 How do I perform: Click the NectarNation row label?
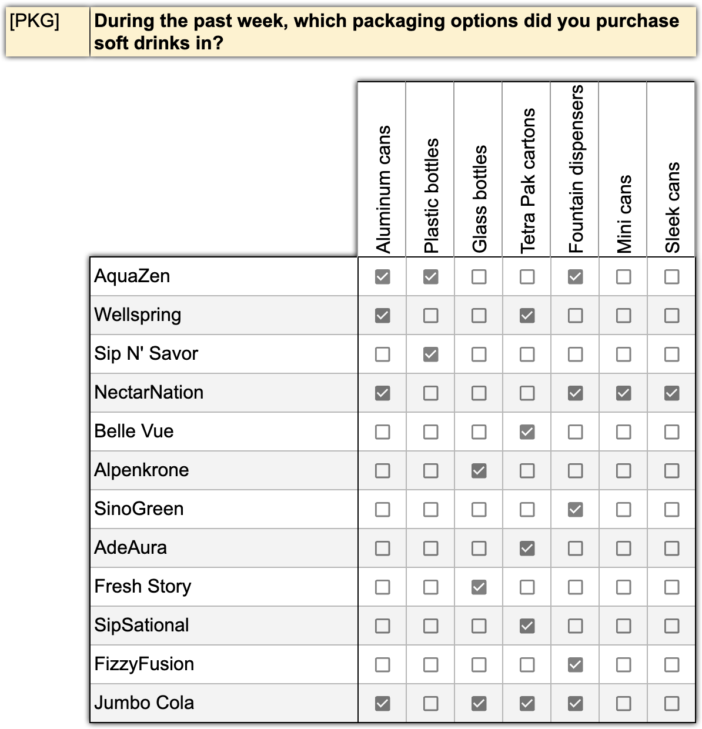coord(149,393)
